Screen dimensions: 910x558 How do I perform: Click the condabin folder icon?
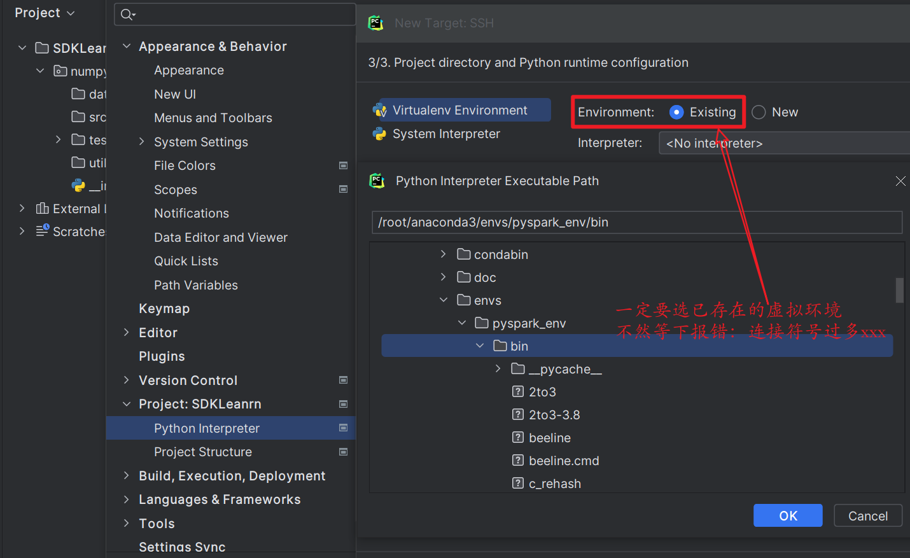464,255
